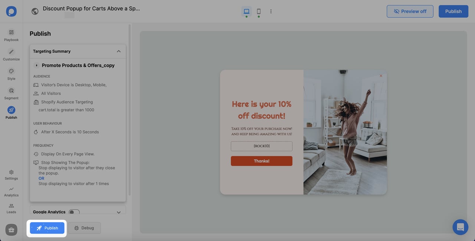Open Leads from the sidebar
475x241 pixels.
point(11,208)
